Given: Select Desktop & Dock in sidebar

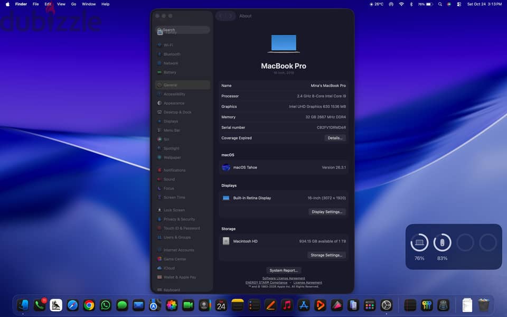Looking at the screenshot, I should coord(183,112).
